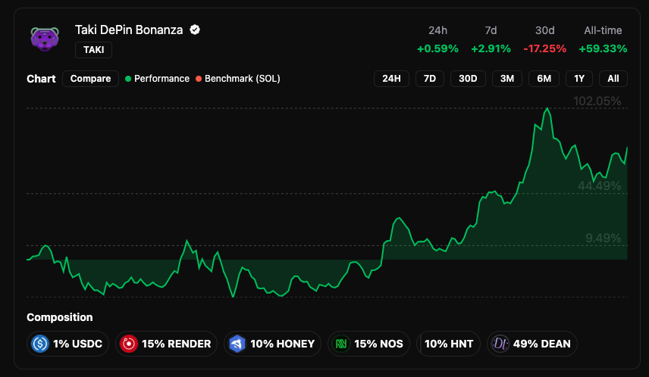Click the 30d column header
Image resolution: width=649 pixels, height=377 pixels.
(544, 30)
